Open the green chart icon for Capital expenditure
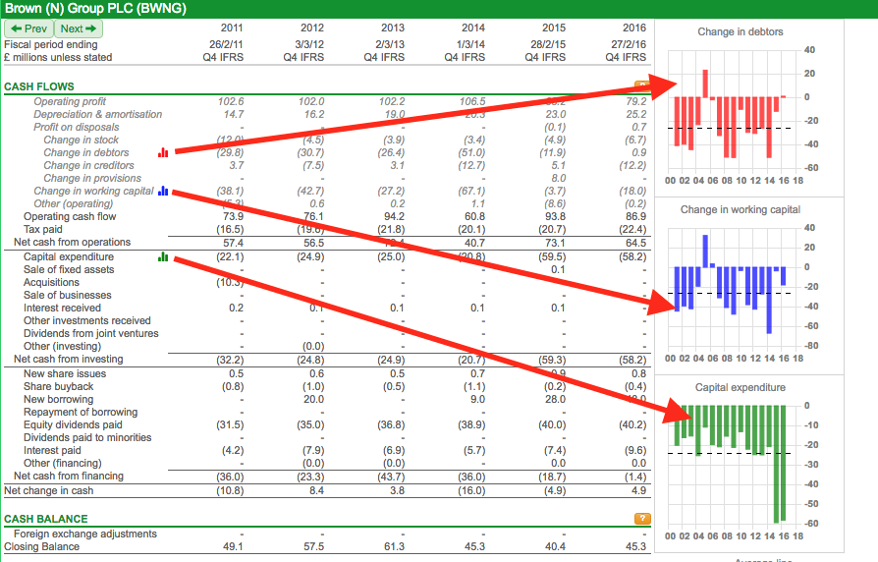The width and height of the screenshot is (878, 562). tap(163, 256)
